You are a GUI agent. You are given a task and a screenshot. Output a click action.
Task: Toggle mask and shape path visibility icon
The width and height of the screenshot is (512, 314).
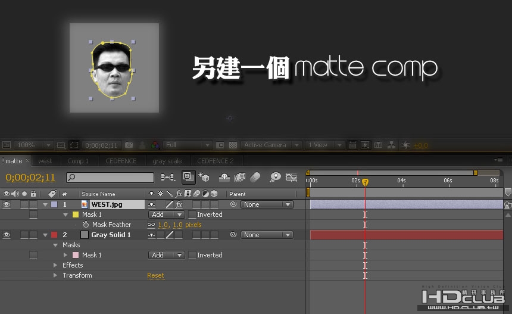pos(74,145)
